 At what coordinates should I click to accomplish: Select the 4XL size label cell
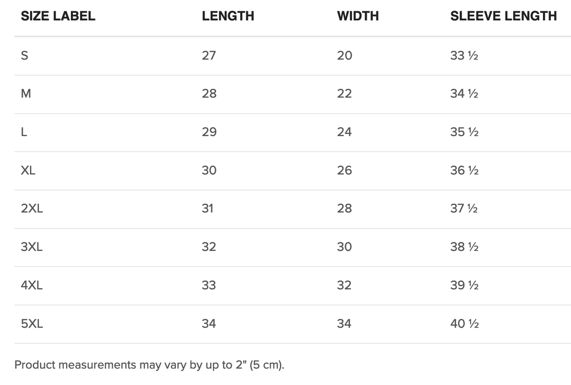(32, 285)
